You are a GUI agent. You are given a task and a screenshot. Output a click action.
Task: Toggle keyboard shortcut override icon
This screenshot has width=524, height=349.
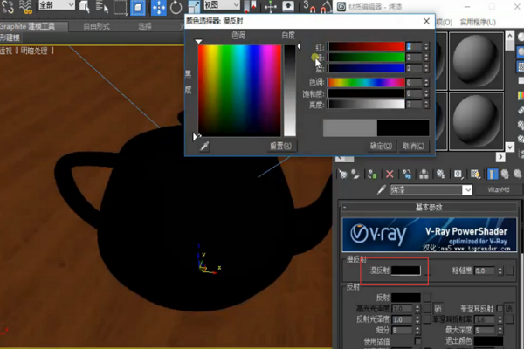(288, 7)
